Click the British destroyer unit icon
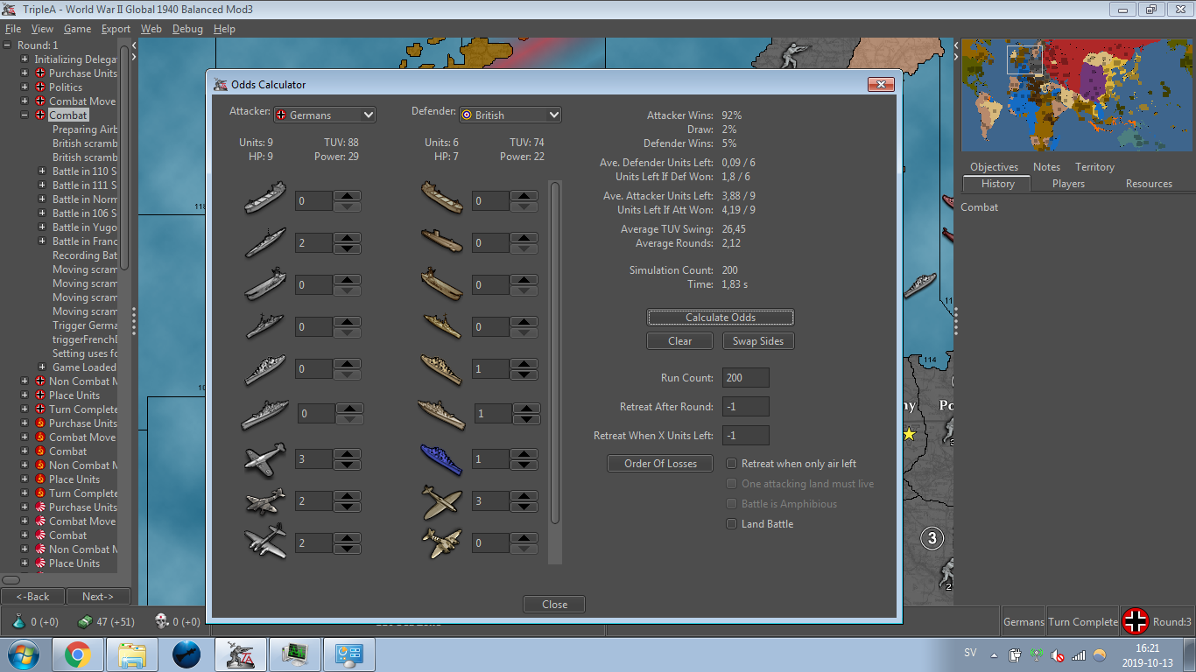This screenshot has height=672, width=1196. click(x=442, y=326)
